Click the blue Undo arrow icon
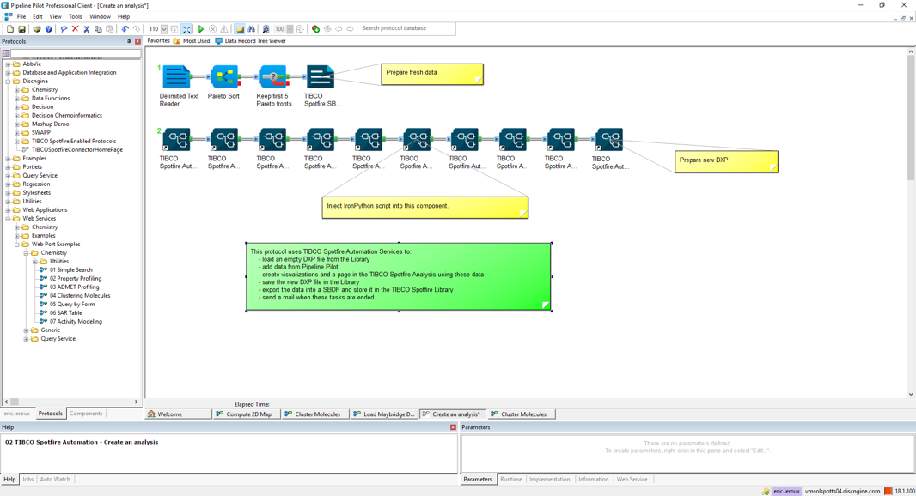Screen dimensions: 916x496 click(x=125, y=28)
